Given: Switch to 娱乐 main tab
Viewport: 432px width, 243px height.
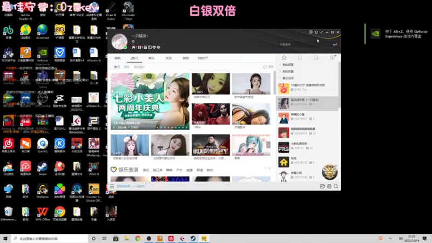Looking at the screenshot, I should [x=152, y=58].
